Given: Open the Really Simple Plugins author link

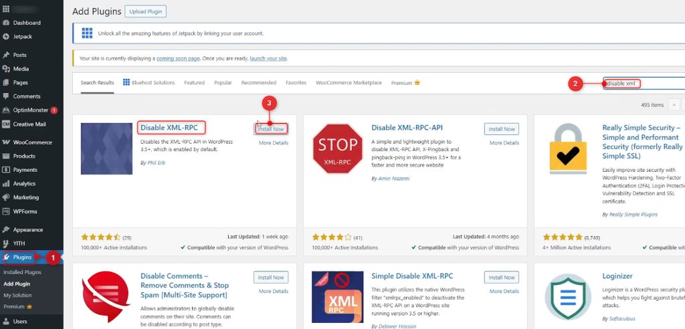Looking at the screenshot, I should tap(632, 215).
